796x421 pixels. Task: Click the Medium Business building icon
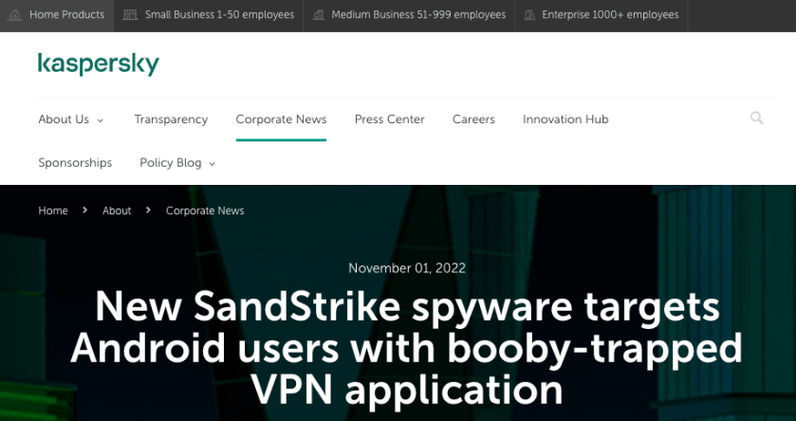(x=318, y=15)
